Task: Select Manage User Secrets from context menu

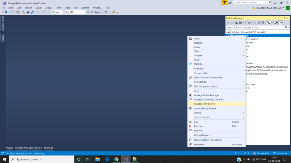Action: coord(217,104)
